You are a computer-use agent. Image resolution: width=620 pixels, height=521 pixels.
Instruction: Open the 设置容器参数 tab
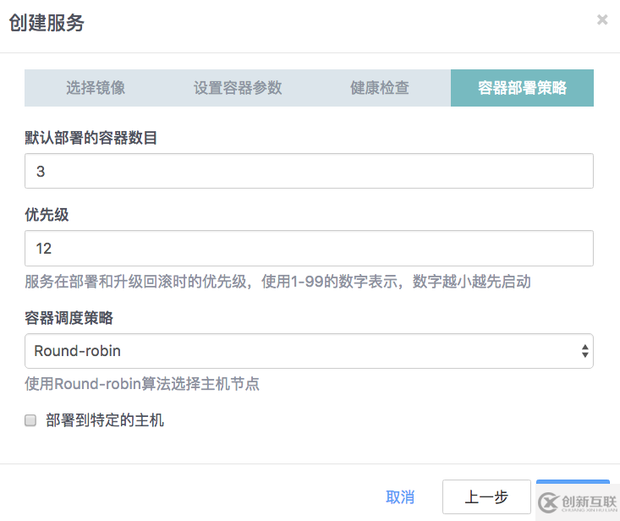point(238,88)
